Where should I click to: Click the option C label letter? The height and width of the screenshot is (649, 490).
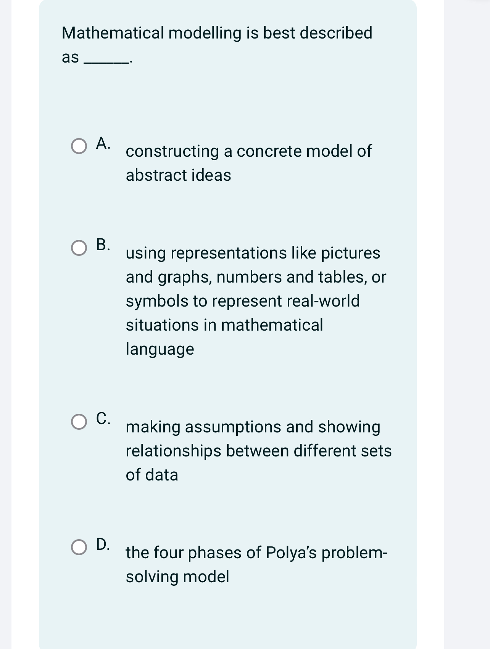(x=102, y=419)
